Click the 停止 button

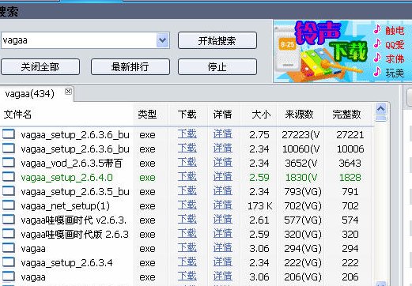[x=217, y=66]
